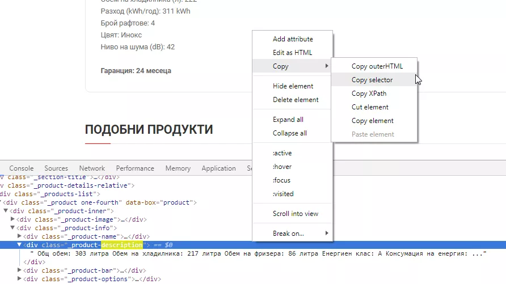
Task: Select Copy selector from submenu
Action: click(x=374, y=79)
